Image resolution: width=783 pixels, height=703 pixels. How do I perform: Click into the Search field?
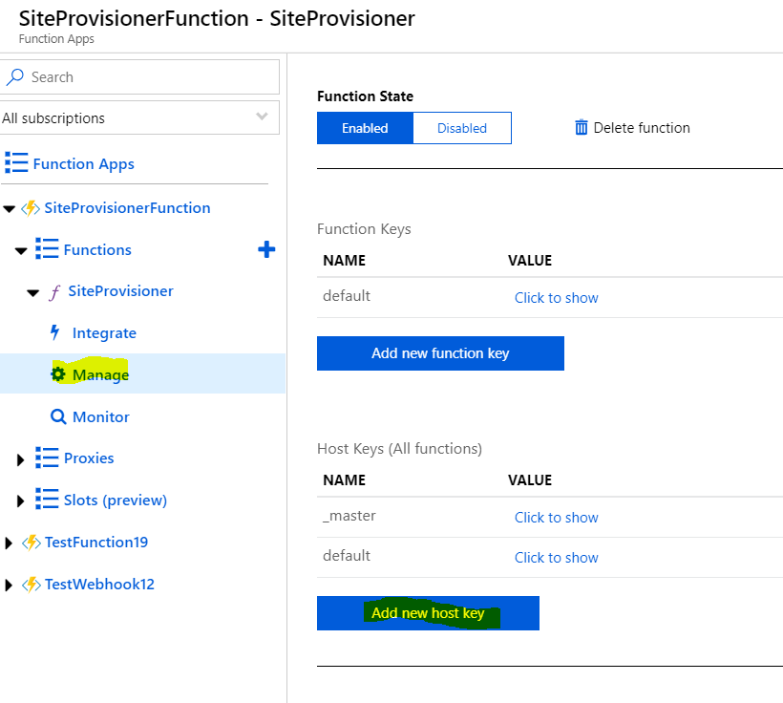tap(139, 77)
